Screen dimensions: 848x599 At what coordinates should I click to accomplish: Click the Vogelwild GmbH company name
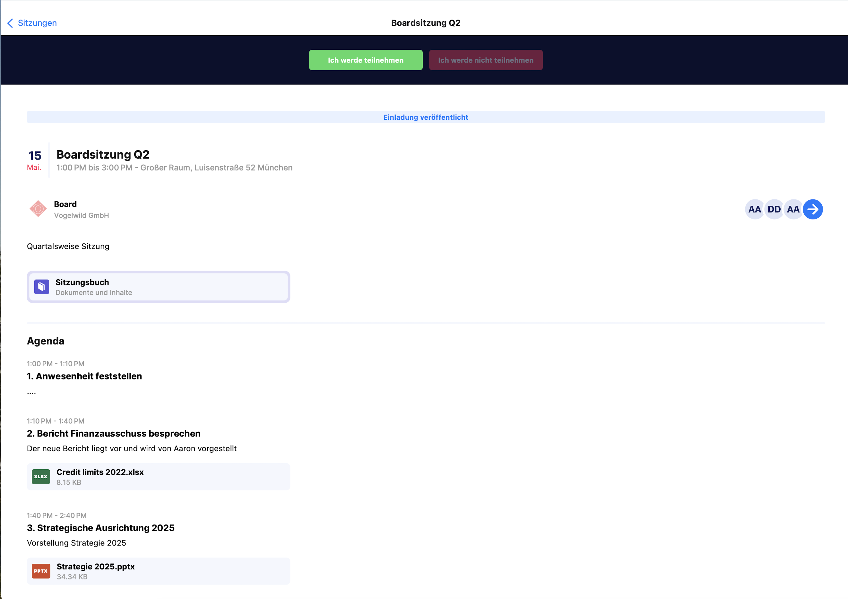pos(81,215)
